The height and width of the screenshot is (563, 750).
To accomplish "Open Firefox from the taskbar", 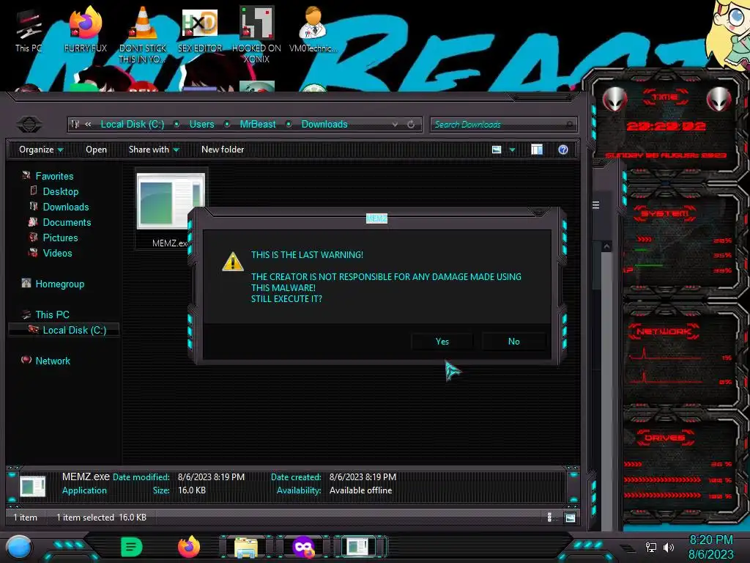I will pyautogui.click(x=188, y=547).
